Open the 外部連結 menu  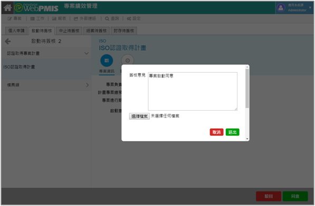[85, 18]
